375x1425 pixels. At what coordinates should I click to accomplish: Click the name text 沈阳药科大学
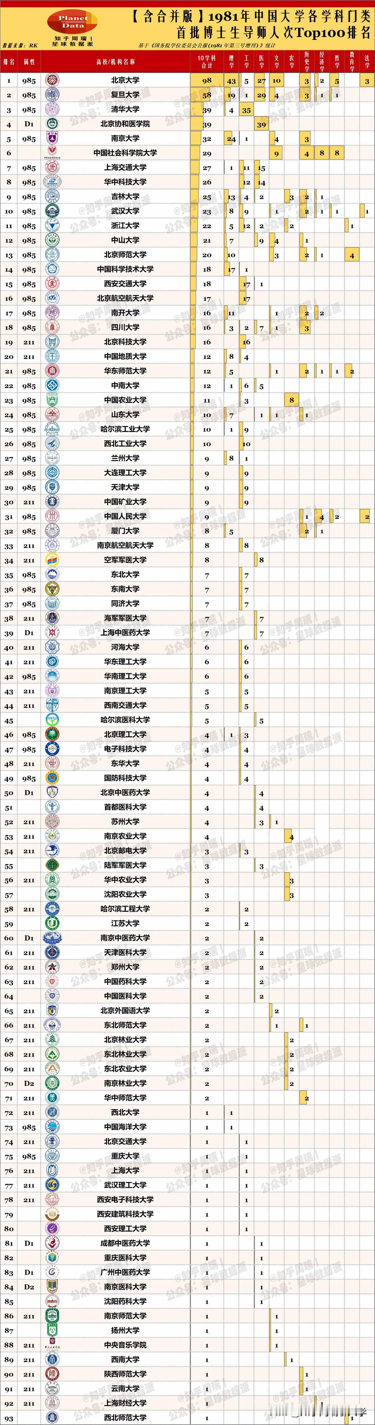point(125,1302)
